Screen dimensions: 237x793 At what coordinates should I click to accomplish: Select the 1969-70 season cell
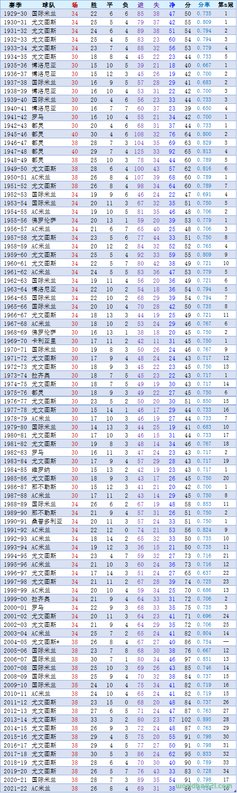(x=15, y=341)
